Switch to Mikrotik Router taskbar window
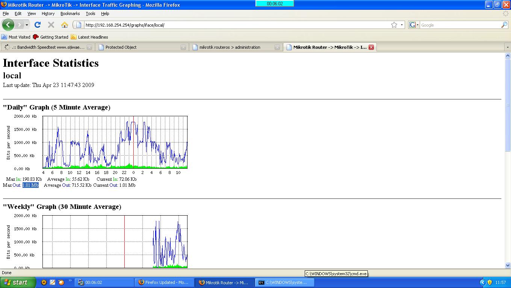511x288 pixels. [x=224, y=282]
